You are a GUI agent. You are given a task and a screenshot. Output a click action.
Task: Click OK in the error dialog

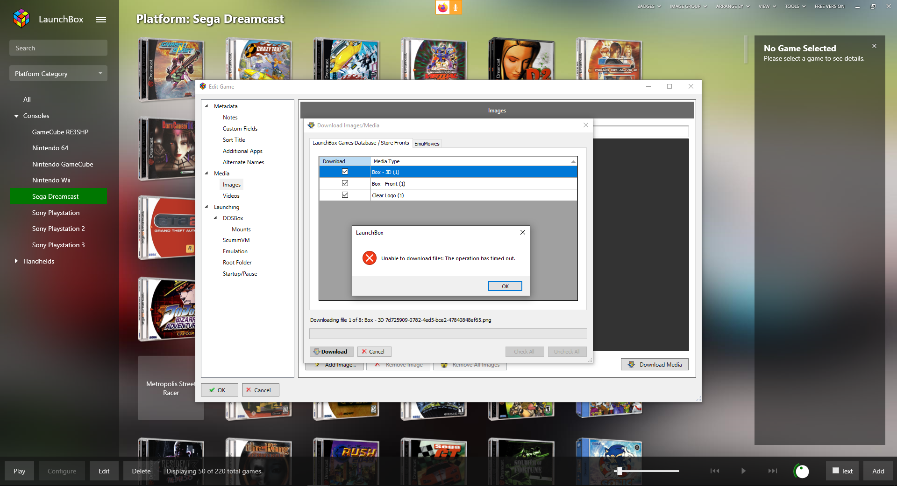505,286
